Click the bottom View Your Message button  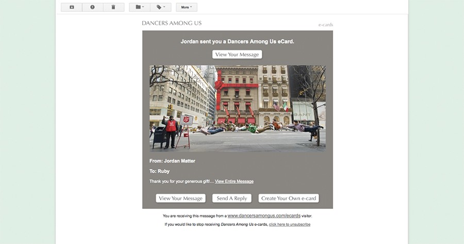180,199
